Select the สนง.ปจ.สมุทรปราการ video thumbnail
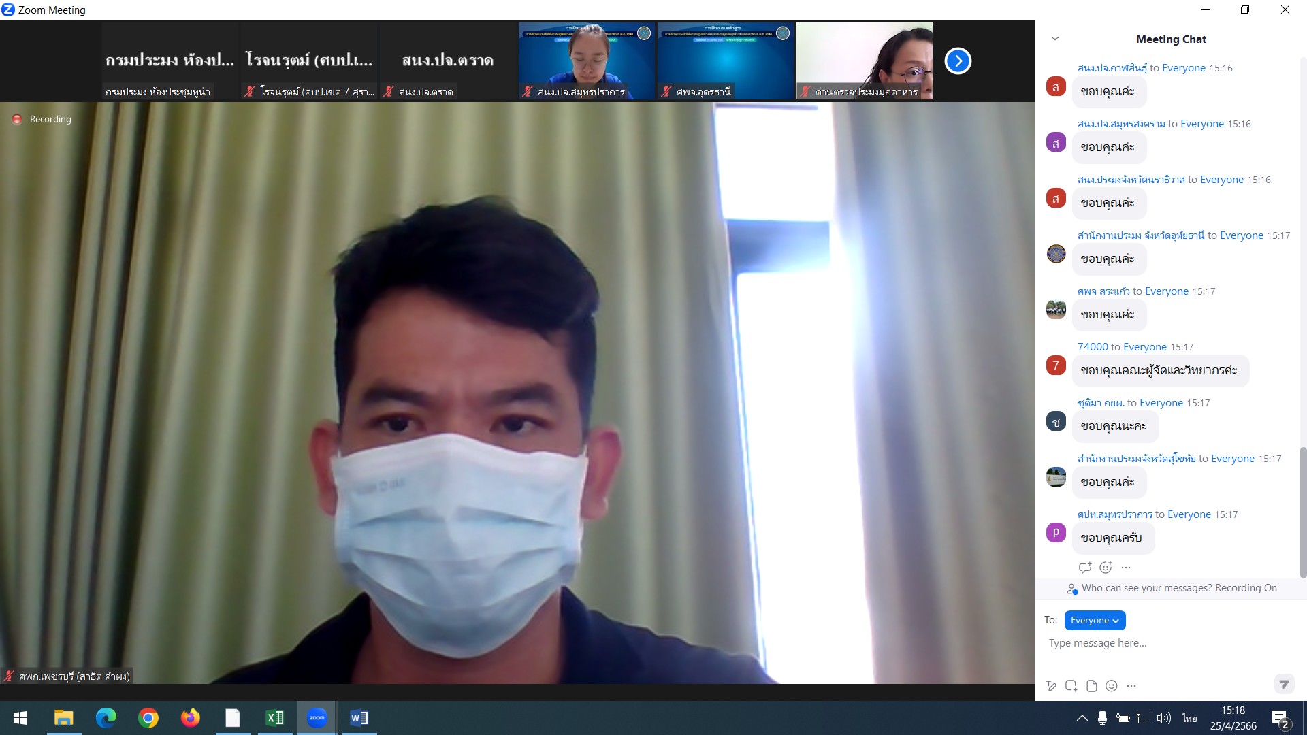The height and width of the screenshot is (735, 1307). pos(587,61)
